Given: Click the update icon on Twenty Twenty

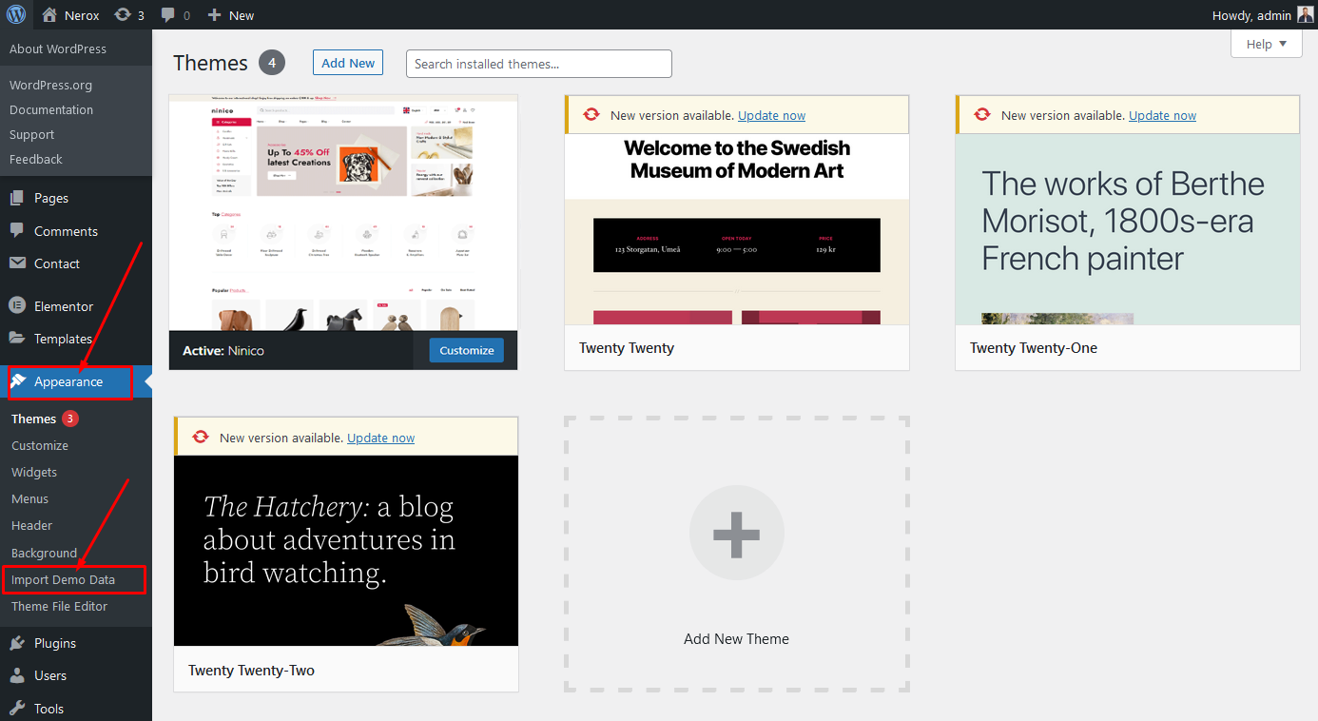Looking at the screenshot, I should click(x=591, y=115).
